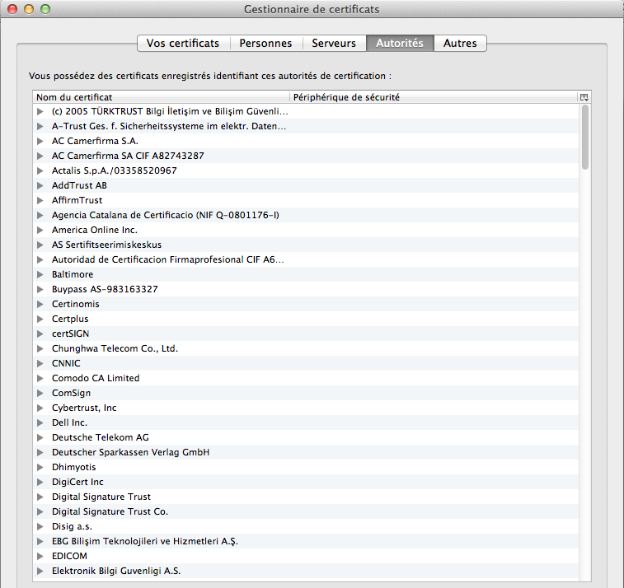Viewport: 624px width, 588px height.
Task: Expand the Dell Inc. triangle
Action: (40, 422)
